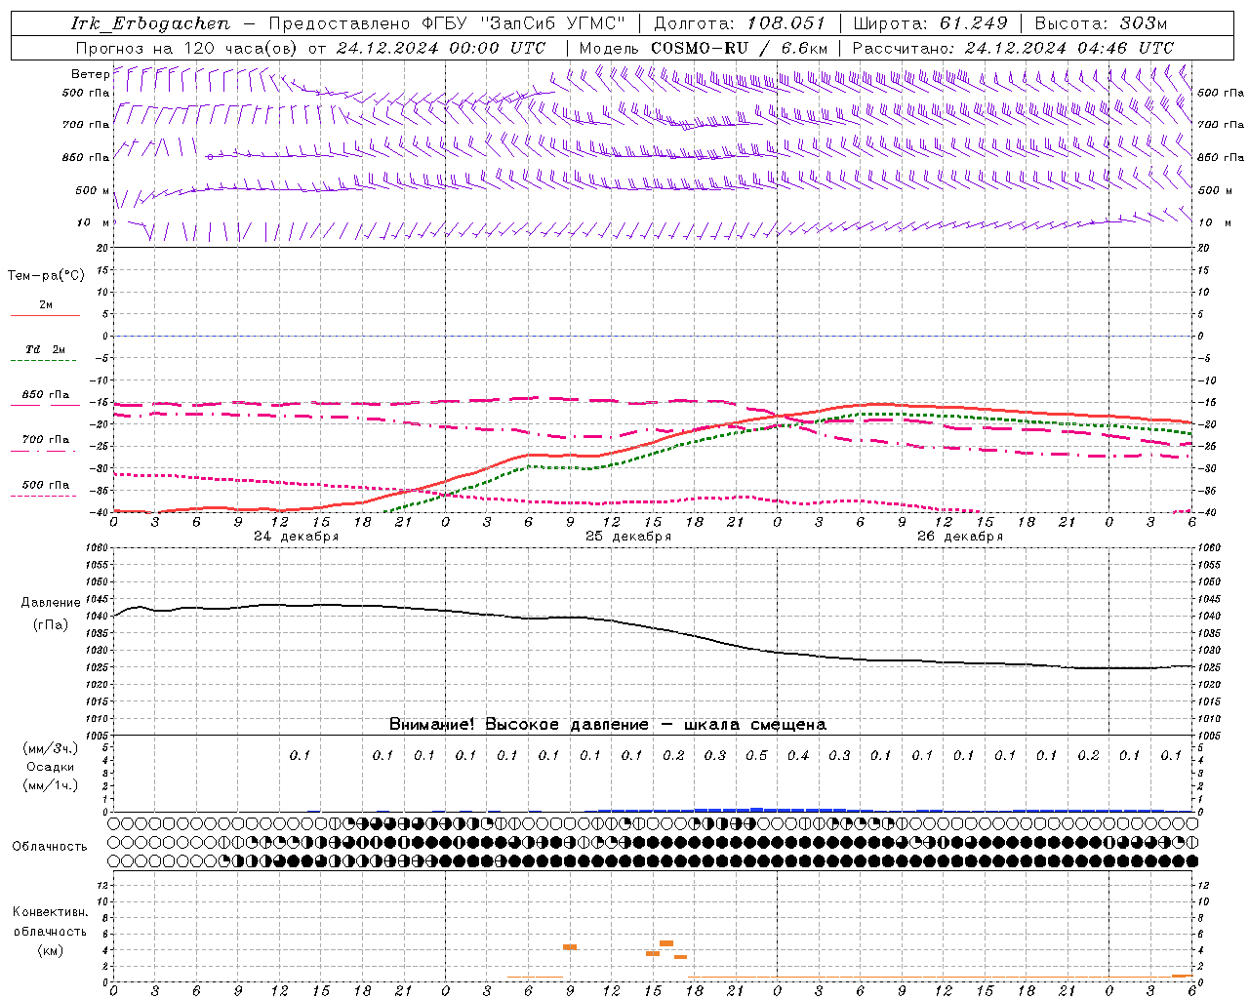Screen dimensions: 1249x999
Task: Select the date label 24 декабря
Action: pyautogui.click(x=297, y=537)
